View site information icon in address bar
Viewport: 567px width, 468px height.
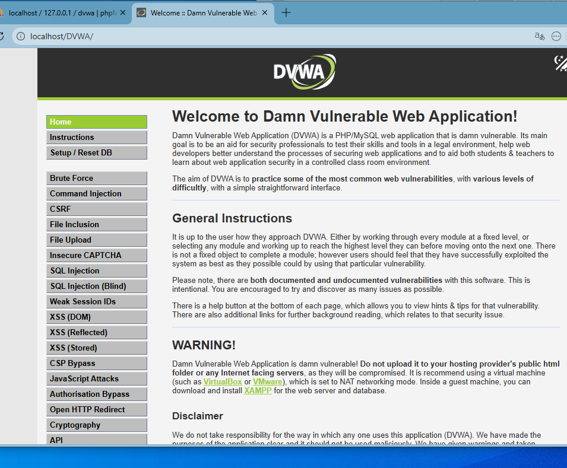pyautogui.click(x=21, y=36)
